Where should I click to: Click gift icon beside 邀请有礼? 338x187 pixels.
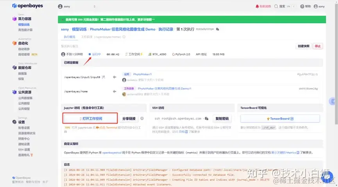[32, 155]
